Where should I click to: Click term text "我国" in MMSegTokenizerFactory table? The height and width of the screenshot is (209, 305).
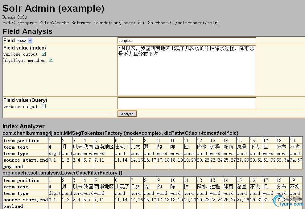pos(88,147)
